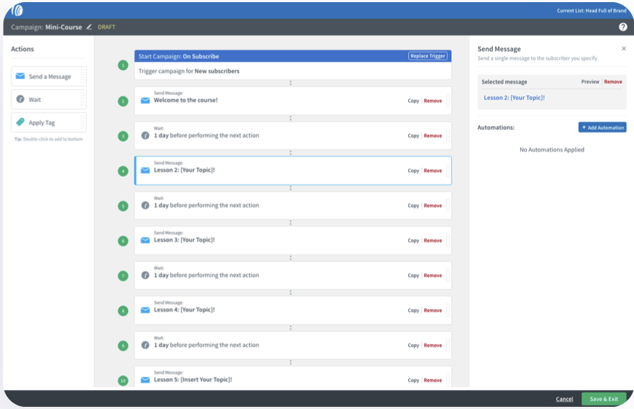Click envelope icon of Lesson 3 step

point(145,241)
